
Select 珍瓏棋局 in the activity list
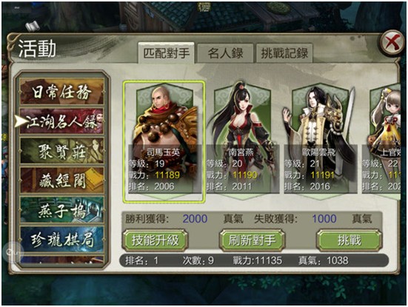[x=61, y=239]
